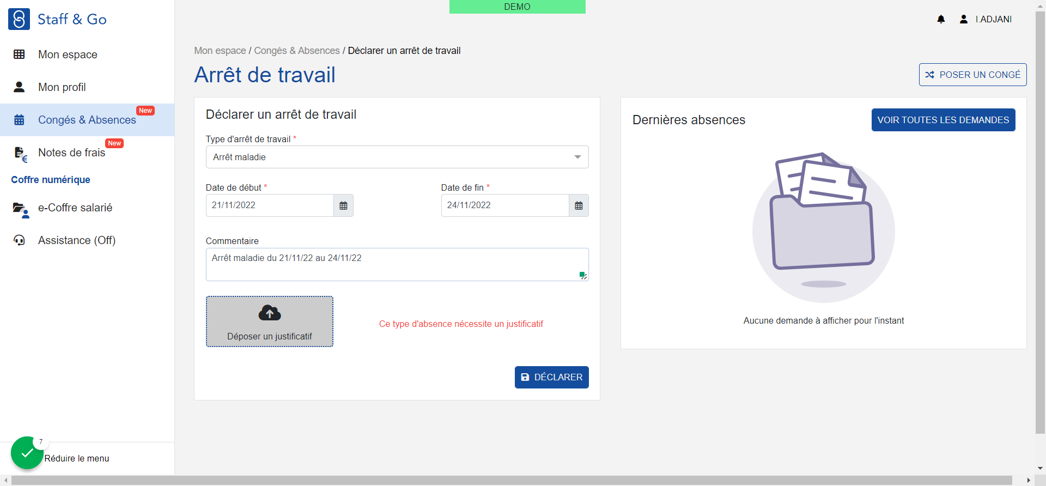Open Mon espace menu item

87,54
